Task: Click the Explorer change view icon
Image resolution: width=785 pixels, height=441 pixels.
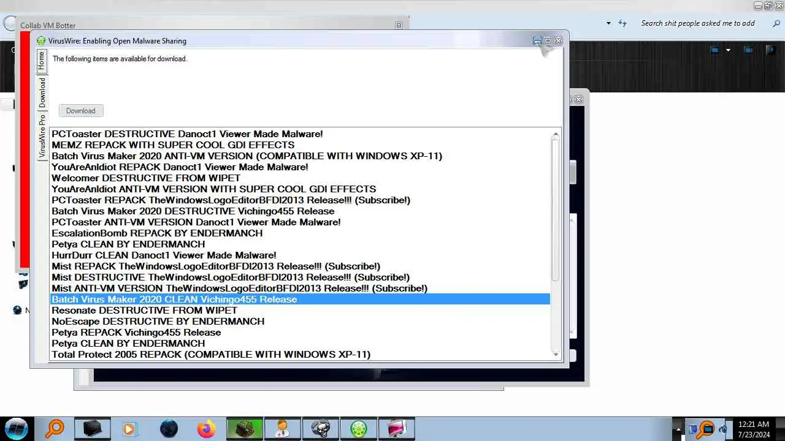Action: point(714,50)
